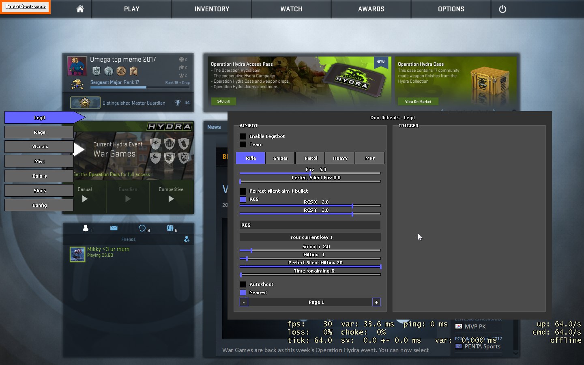Screen dimensions: 584x365
Task: Click View On Market button
Action: (x=418, y=102)
